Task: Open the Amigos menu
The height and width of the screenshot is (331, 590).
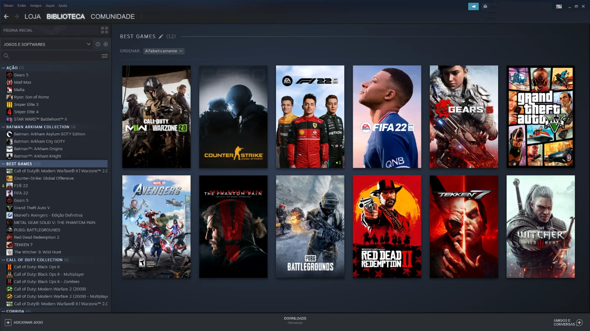Action: point(36,6)
